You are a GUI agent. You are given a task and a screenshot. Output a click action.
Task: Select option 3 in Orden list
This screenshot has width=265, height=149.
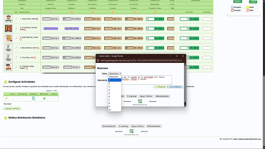point(115,87)
